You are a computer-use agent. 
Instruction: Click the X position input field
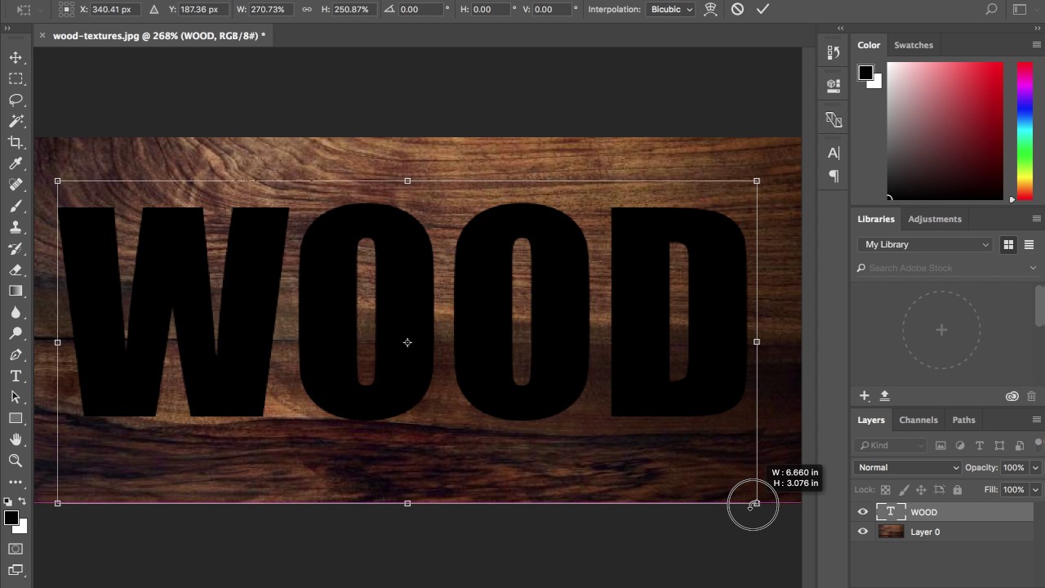click(x=116, y=9)
